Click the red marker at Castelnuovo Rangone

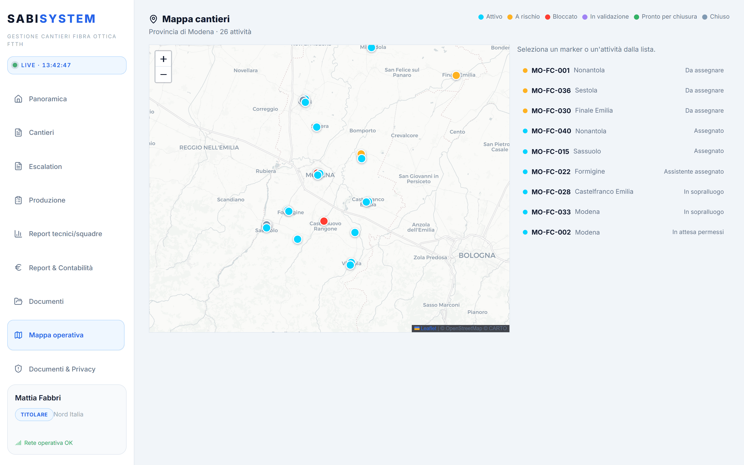pyautogui.click(x=324, y=221)
